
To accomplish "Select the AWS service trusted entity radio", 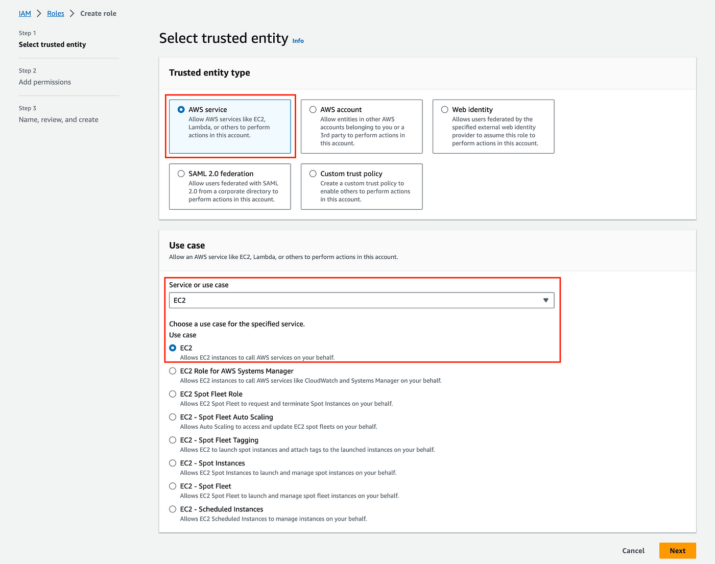I will coord(181,109).
